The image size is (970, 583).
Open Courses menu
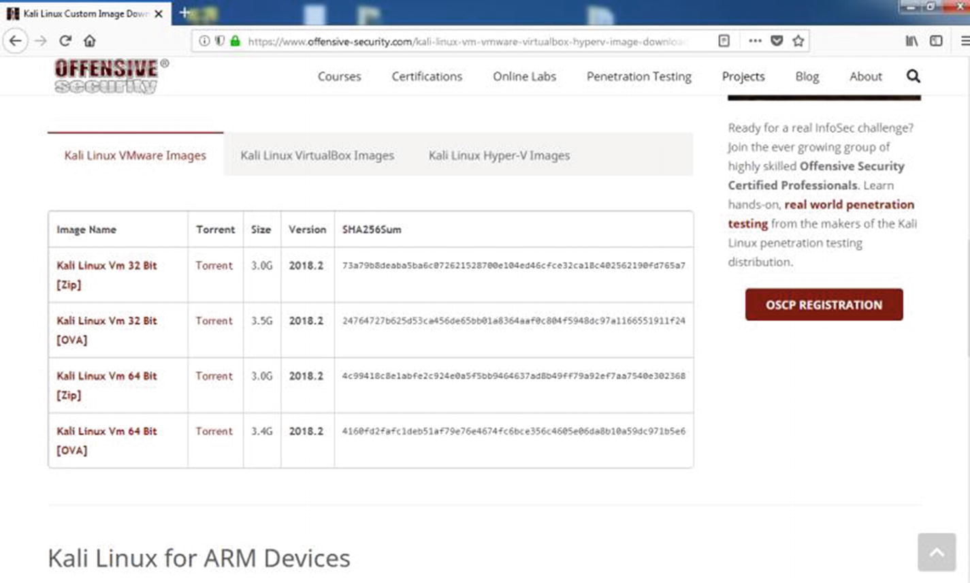point(339,76)
